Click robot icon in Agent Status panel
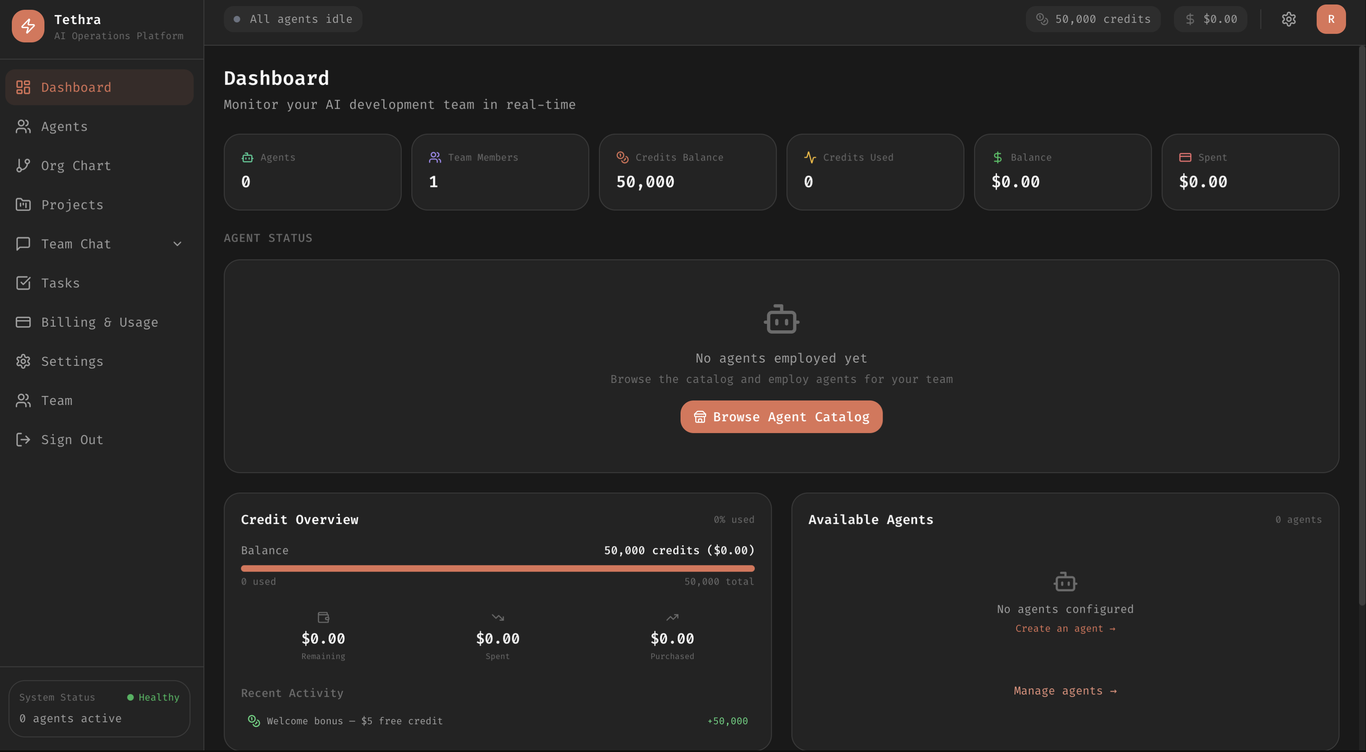Viewport: 1366px width, 752px height. pyautogui.click(x=781, y=319)
